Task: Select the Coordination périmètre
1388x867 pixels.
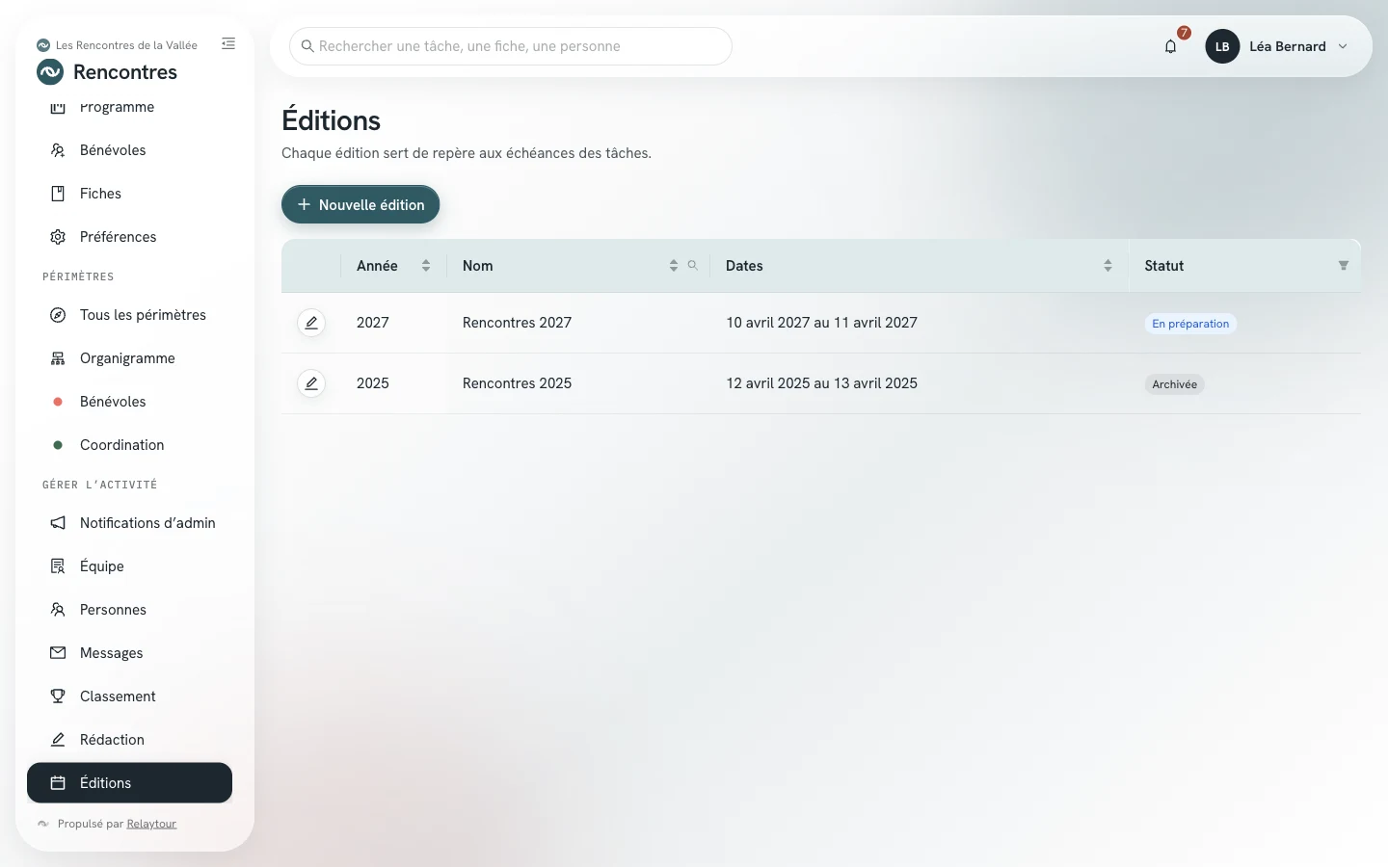Action: [129, 445]
